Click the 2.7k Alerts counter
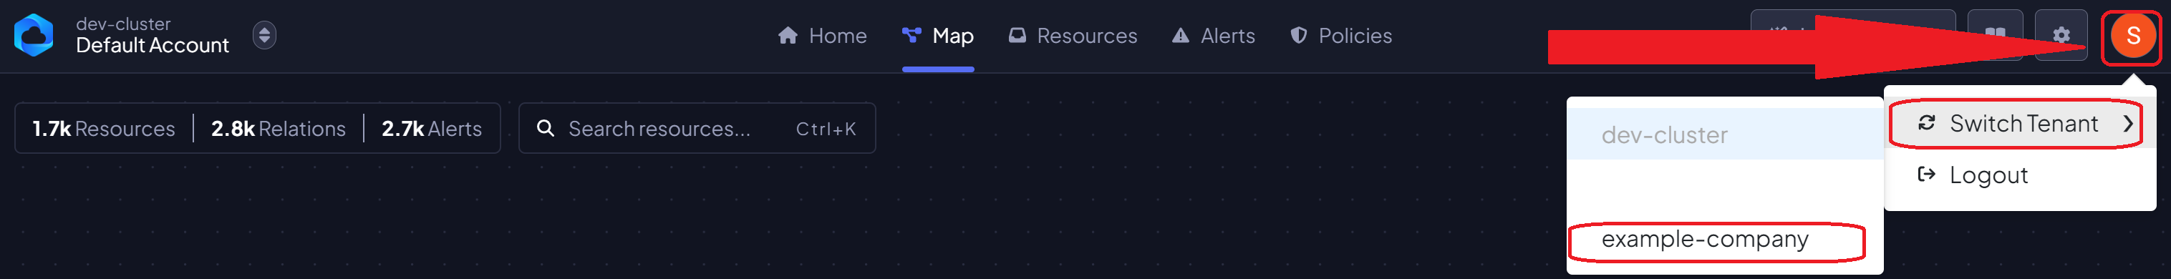The width and height of the screenshot is (2171, 279). click(x=432, y=129)
